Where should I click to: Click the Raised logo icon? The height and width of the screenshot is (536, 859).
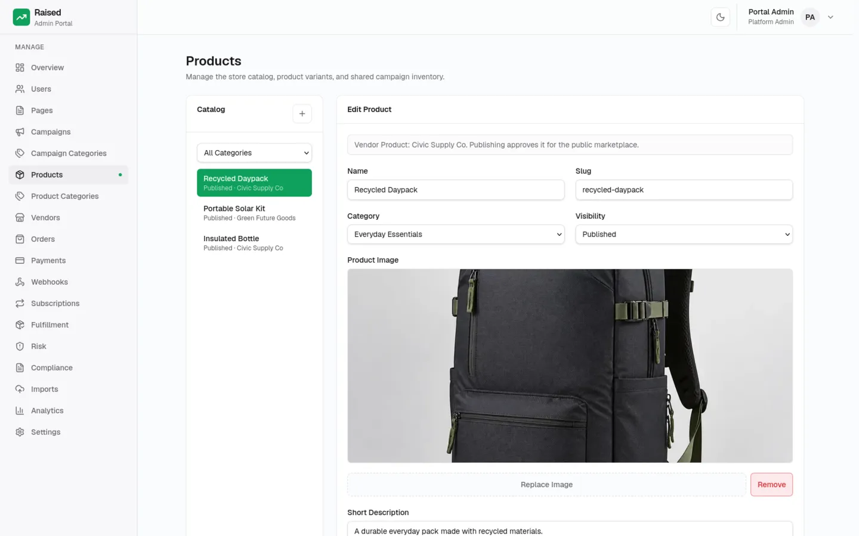21,17
